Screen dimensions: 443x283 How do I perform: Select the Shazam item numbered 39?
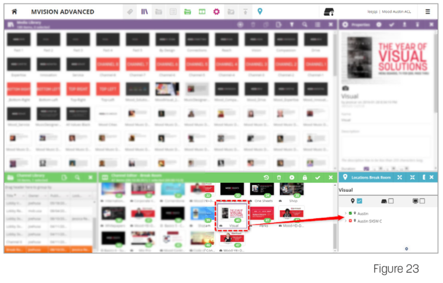(x=202, y=217)
